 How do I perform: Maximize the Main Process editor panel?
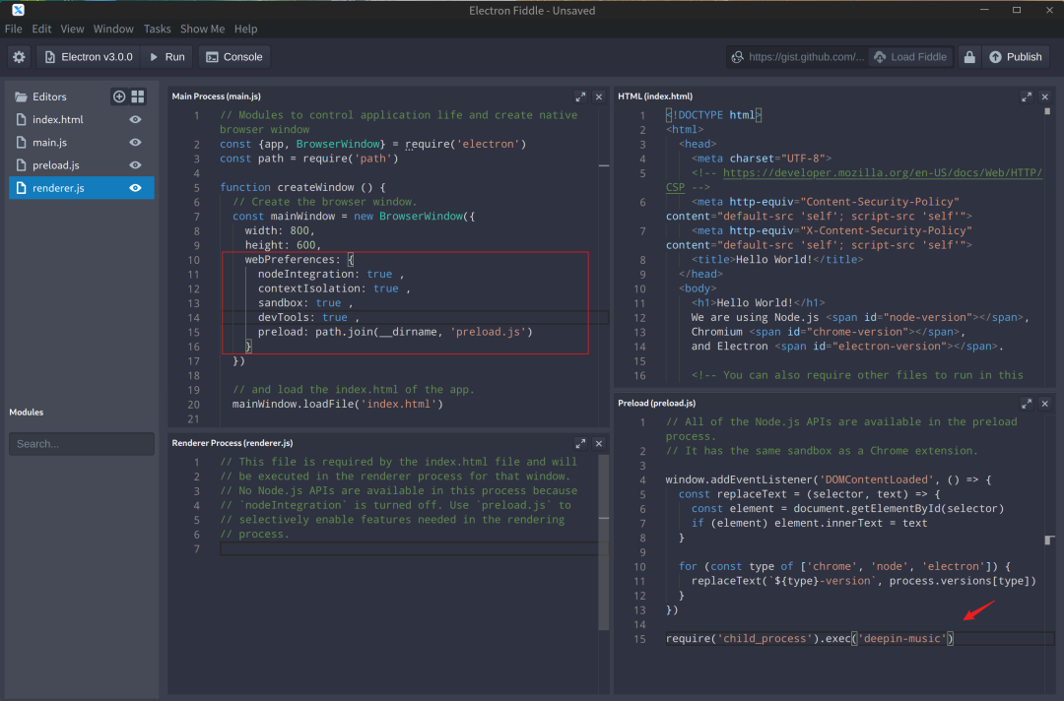pyautogui.click(x=580, y=96)
